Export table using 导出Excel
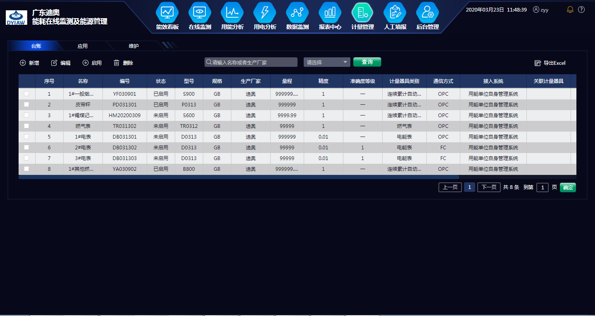Screen dimensions: 595x316 click(550, 63)
